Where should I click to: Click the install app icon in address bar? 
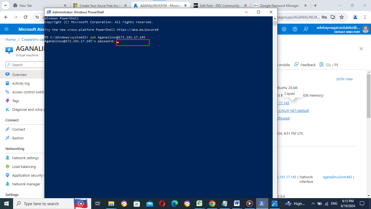333,17
